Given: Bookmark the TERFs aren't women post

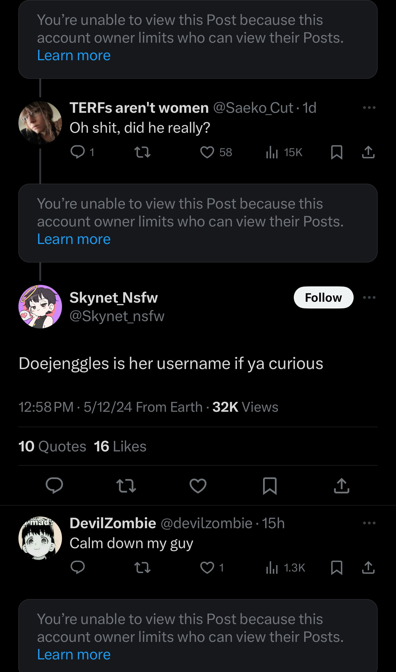Looking at the screenshot, I should 337,152.
